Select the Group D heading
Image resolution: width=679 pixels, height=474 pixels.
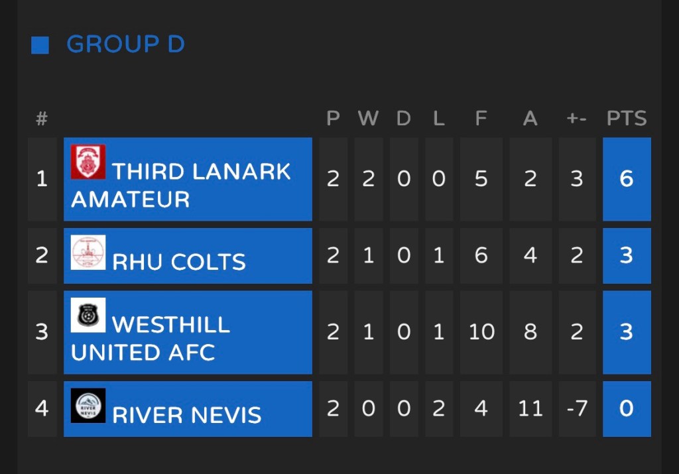coord(125,44)
